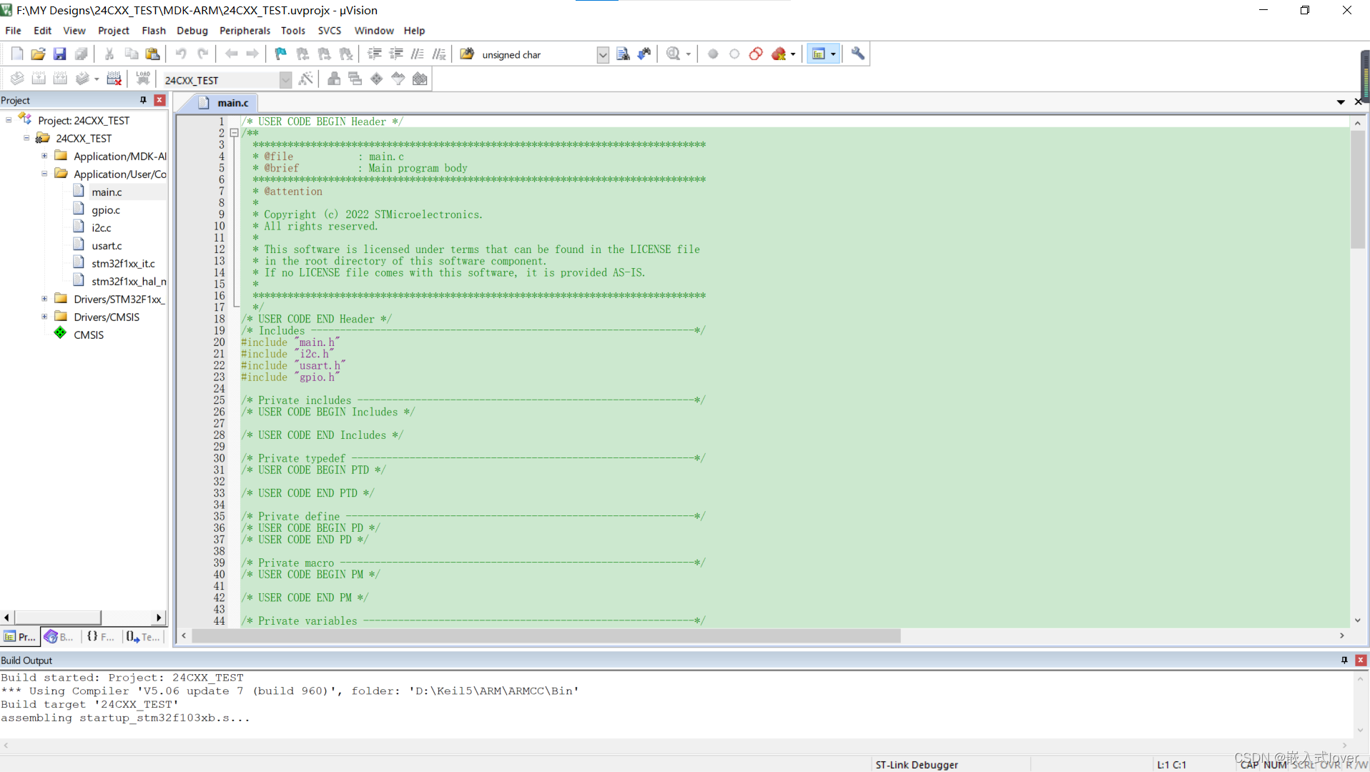Viewport: 1370px width, 772px height.
Task: Click the Cut scissors icon
Action: [x=109, y=54]
